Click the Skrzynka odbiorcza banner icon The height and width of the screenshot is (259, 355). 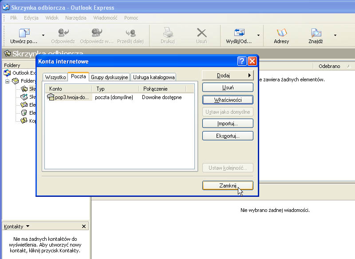click(x=7, y=54)
